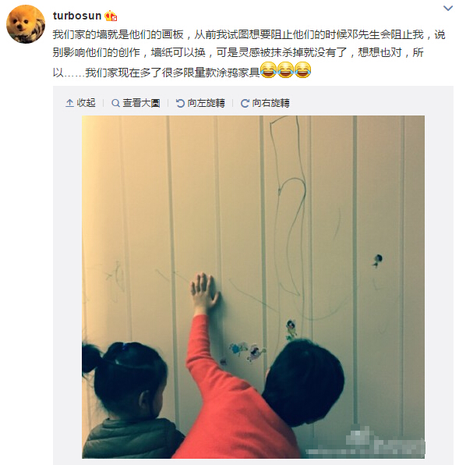Open the post options chevron at top right
The image size is (459, 465).
[x=448, y=9]
